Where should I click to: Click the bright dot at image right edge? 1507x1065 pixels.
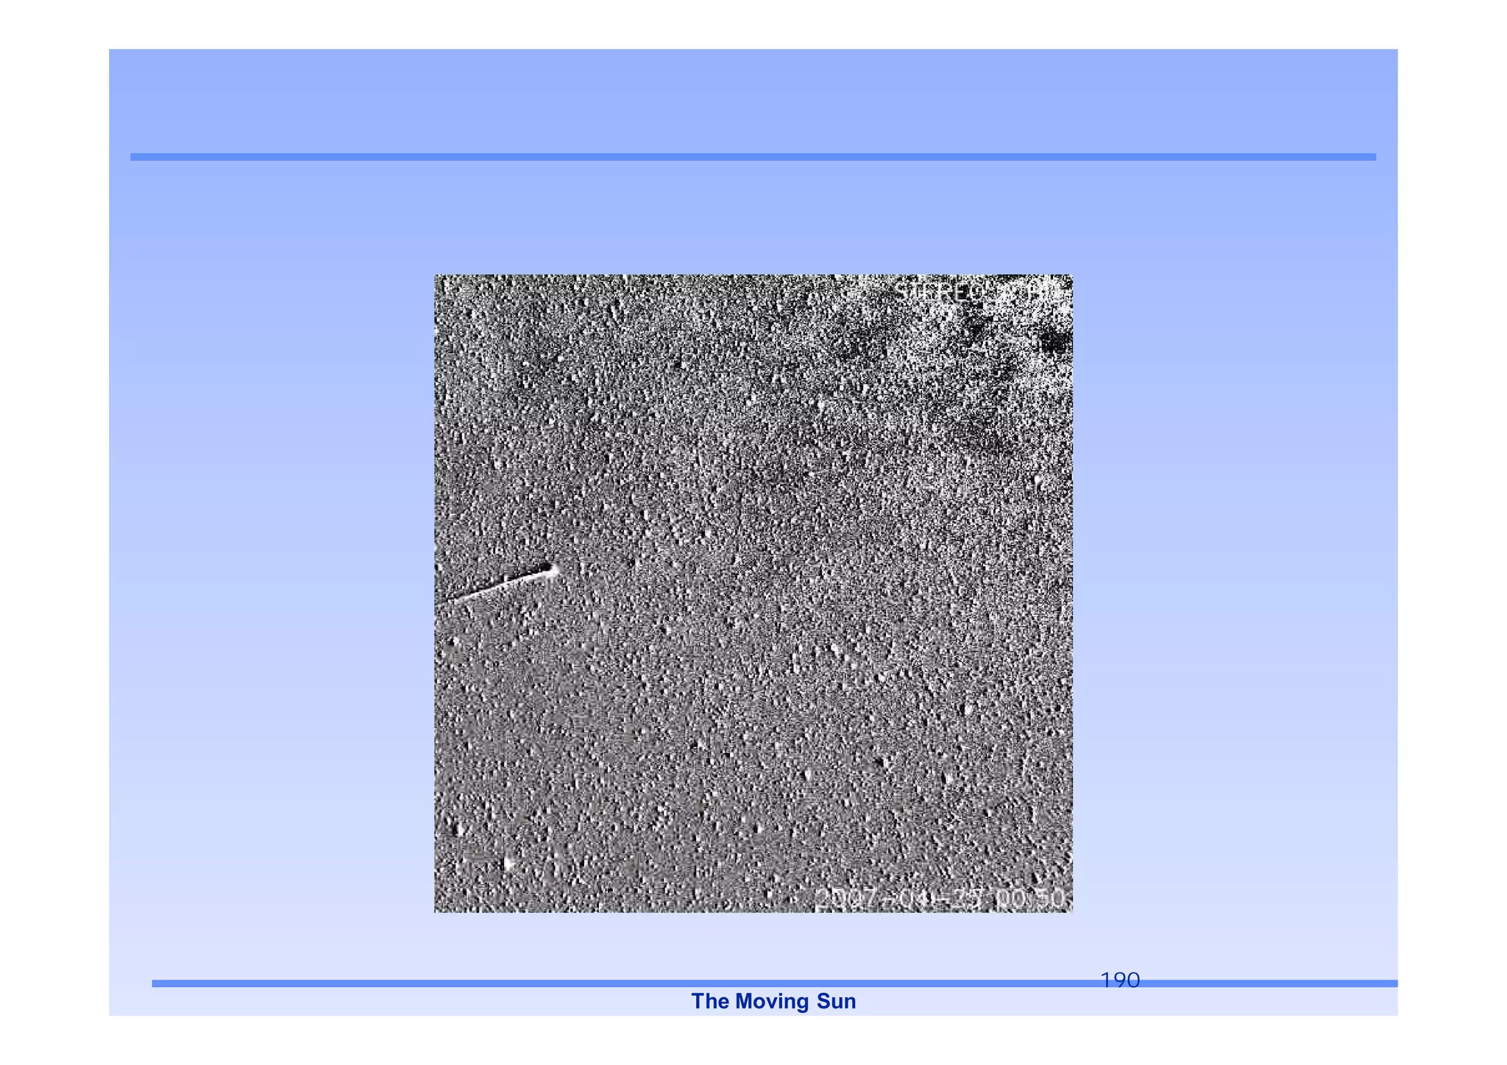(x=1038, y=481)
